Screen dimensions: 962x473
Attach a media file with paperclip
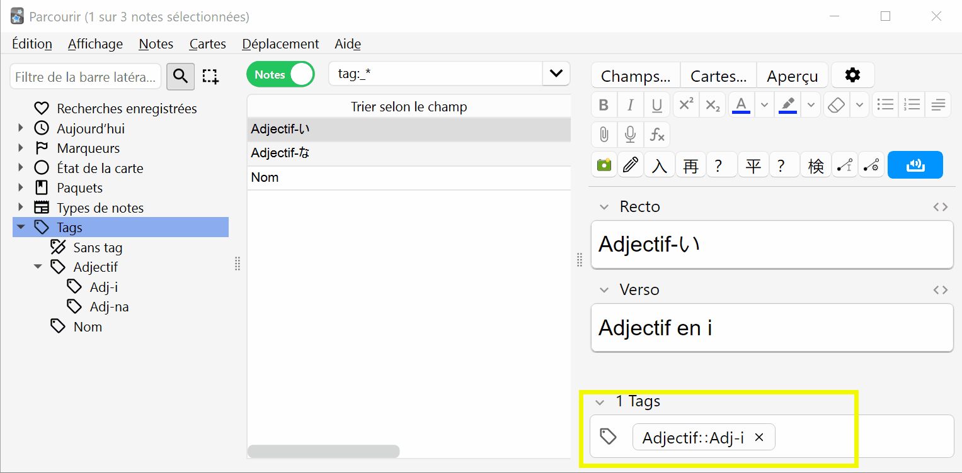(x=604, y=135)
